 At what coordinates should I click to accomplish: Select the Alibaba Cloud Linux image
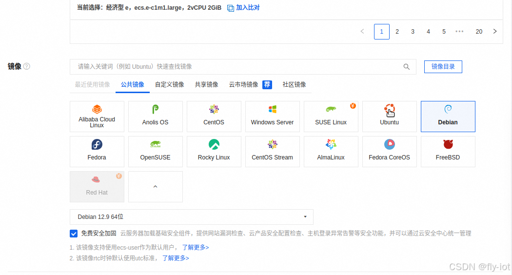97,117
